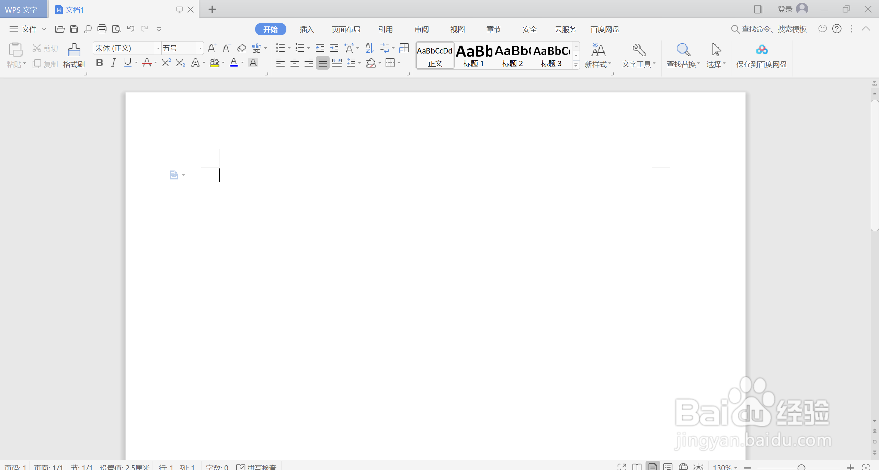Click the superscript X² icon
Viewport: 879px width, 470px height.
tap(166, 63)
